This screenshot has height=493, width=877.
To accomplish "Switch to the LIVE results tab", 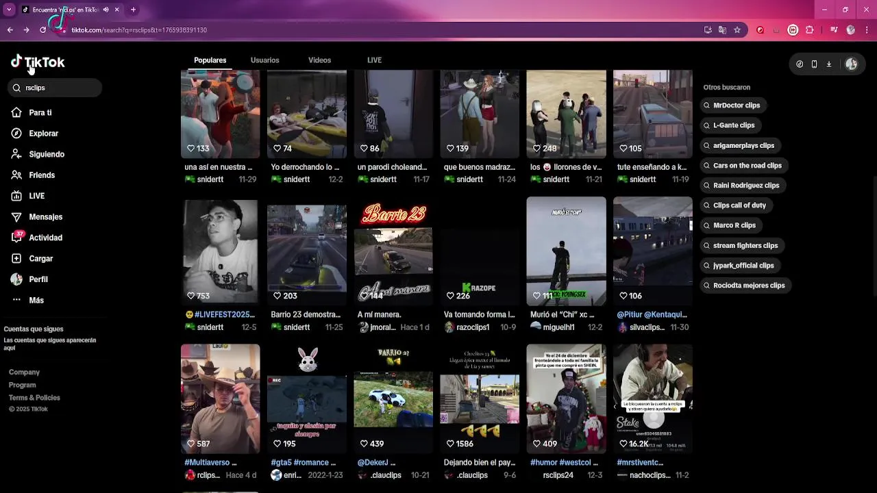I will (x=374, y=60).
